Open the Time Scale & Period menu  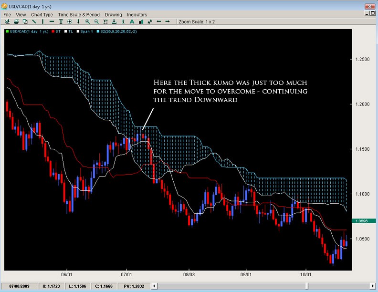(79, 15)
